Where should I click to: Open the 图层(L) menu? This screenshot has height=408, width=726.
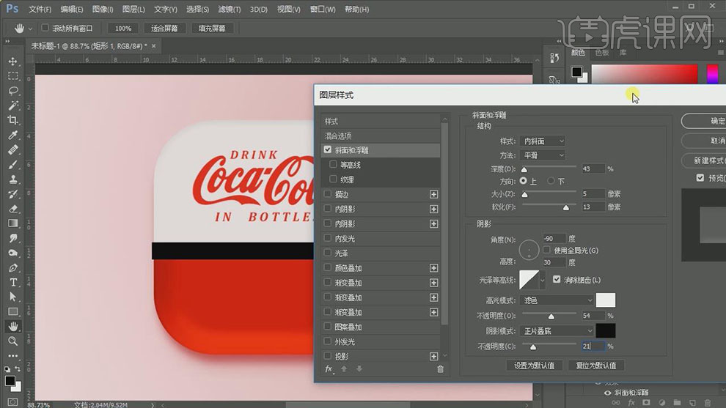(133, 10)
